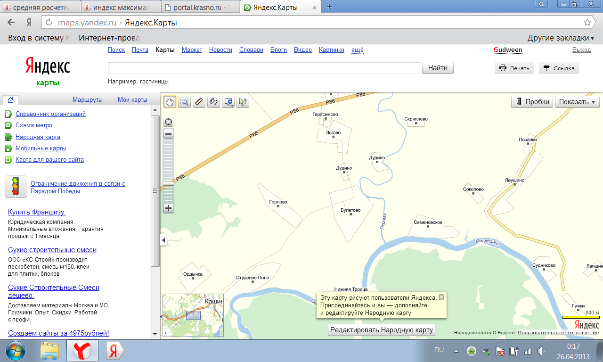
Task: Click the volume speaker tray icon
Action: (x=542, y=351)
